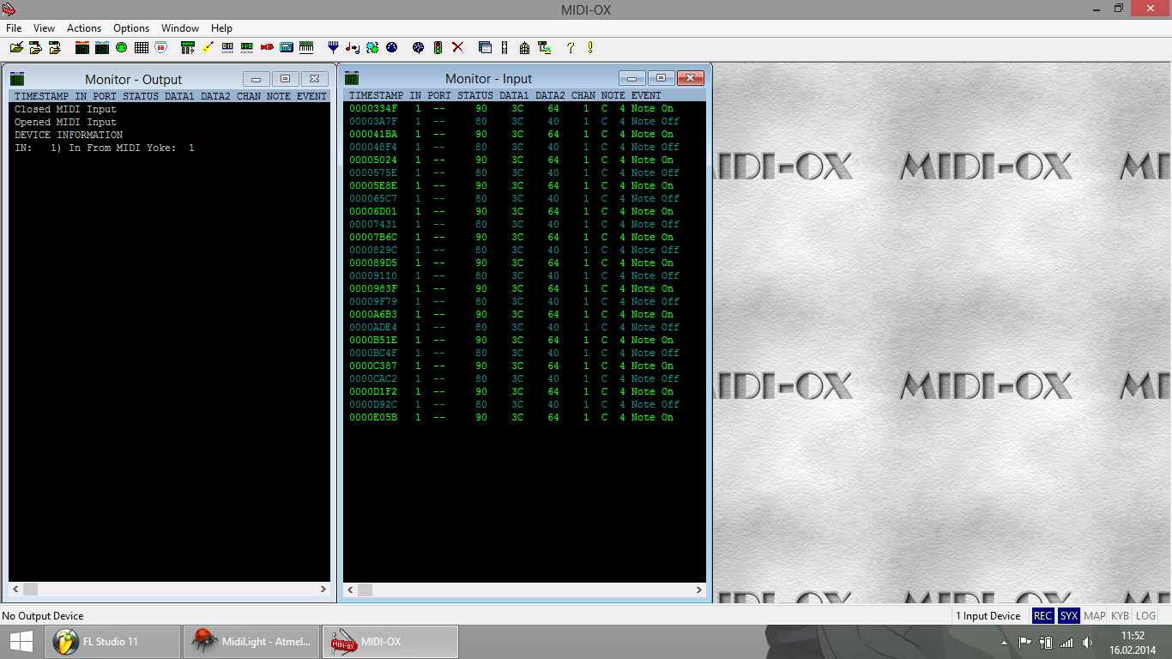Open the Monitor - Input window system icon
The height and width of the screenshot is (659, 1172).
tap(352, 79)
